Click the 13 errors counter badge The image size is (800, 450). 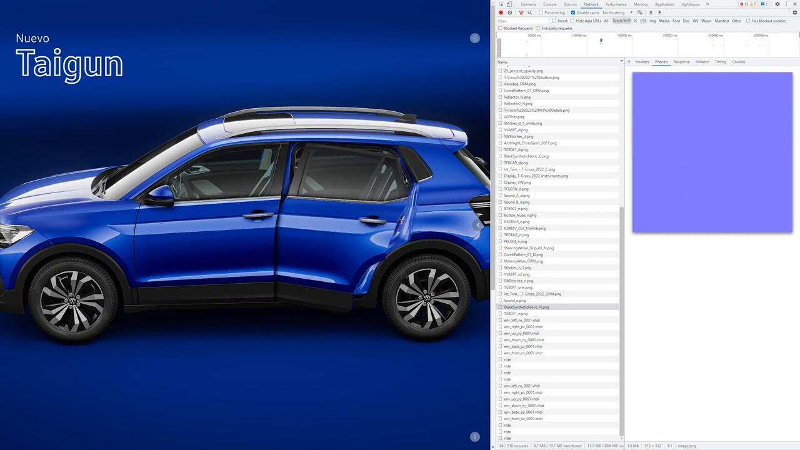point(744,4)
